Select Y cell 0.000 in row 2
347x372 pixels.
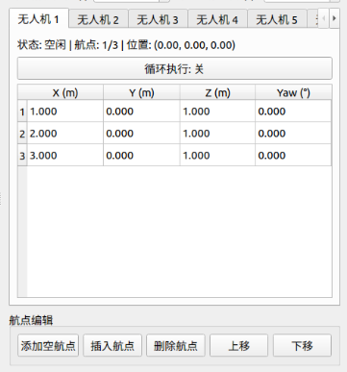pos(141,133)
